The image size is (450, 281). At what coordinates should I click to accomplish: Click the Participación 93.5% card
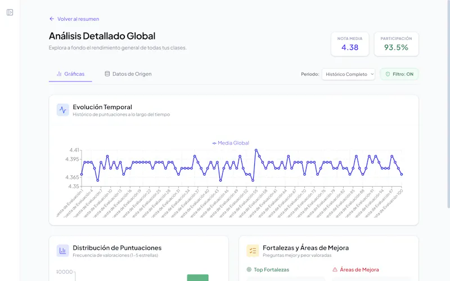coord(396,44)
